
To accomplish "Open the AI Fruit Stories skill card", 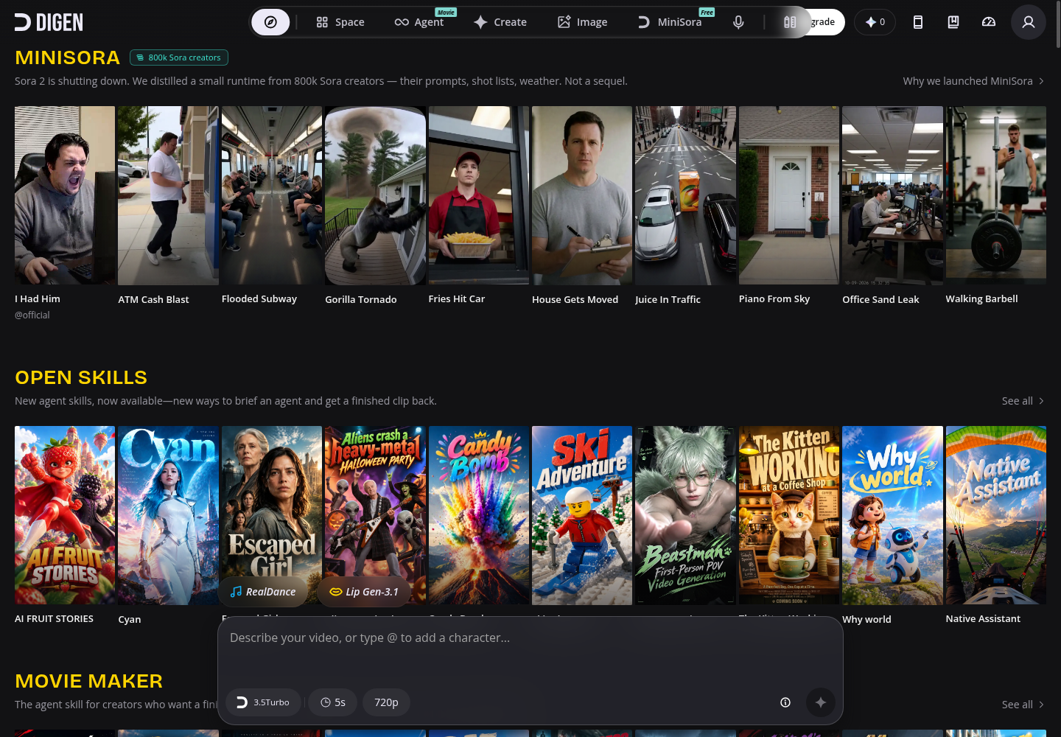I will 65,515.
